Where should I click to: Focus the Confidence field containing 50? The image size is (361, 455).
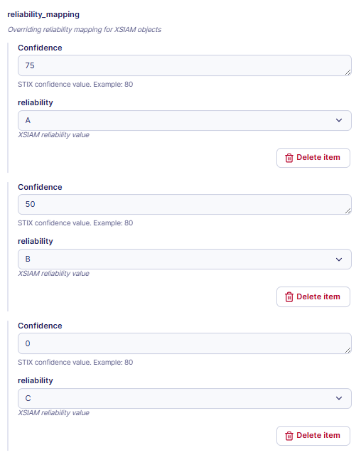tap(185, 204)
